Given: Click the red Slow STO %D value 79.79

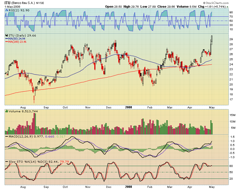Looking at the screenshot, I should pyautogui.click(x=64, y=162).
